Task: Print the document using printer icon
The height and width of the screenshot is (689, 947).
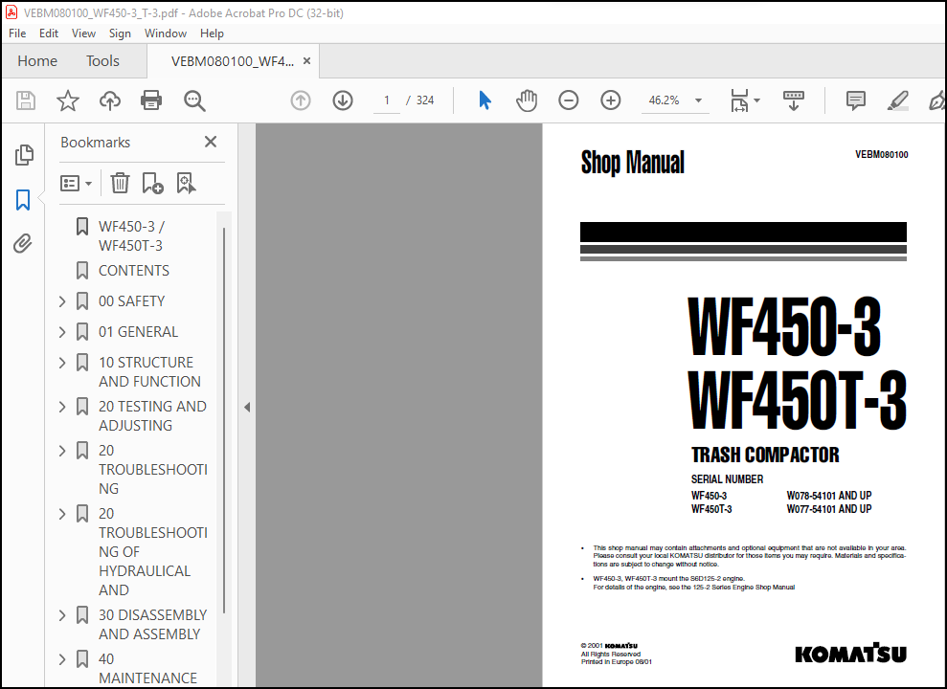Action: (x=151, y=100)
